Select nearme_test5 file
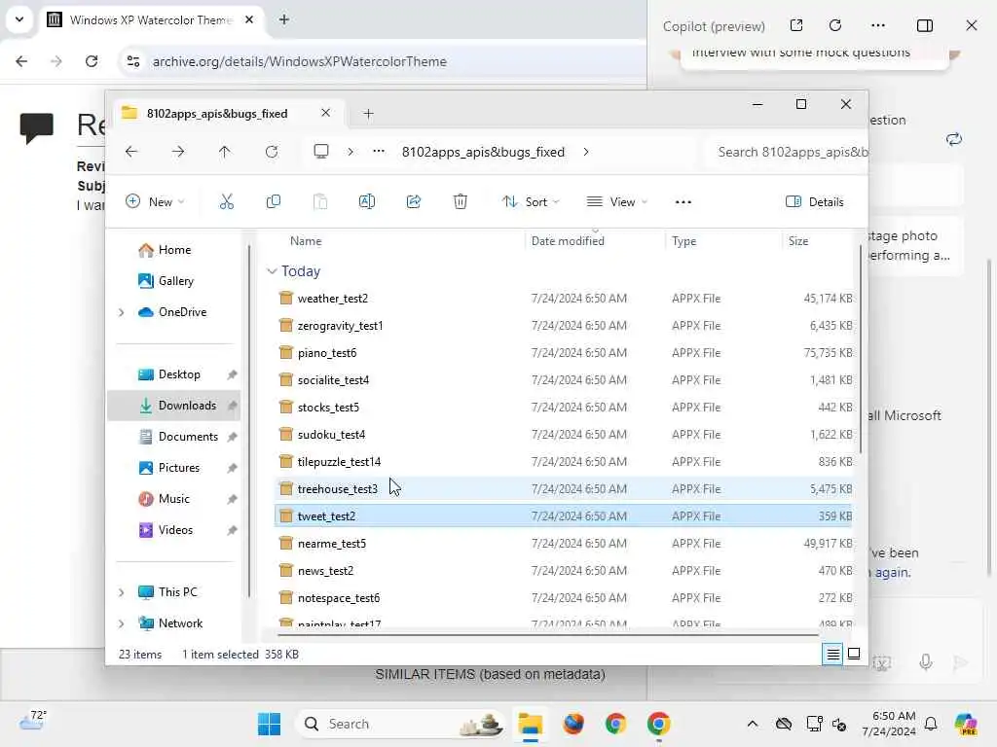This screenshot has width=997, height=747. [564, 544]
